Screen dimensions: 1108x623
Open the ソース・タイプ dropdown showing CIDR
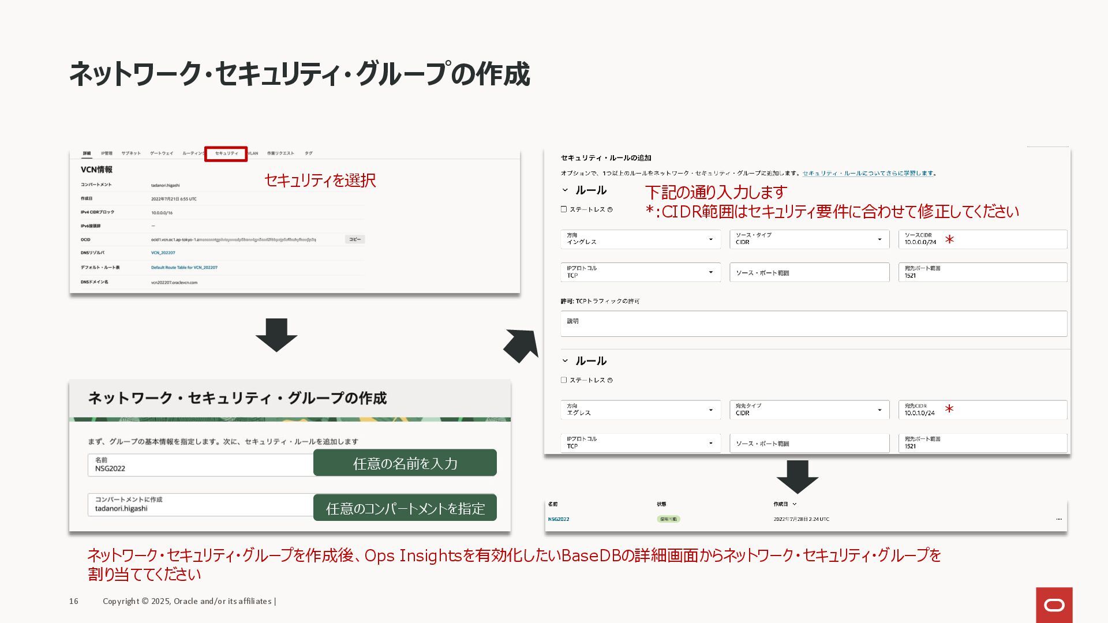(809, 239)
